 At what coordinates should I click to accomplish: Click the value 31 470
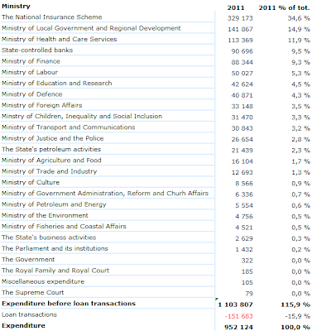click(242, 118)
